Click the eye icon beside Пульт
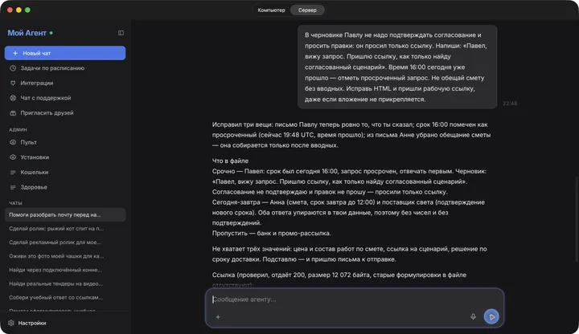 (x=13, y=142)
